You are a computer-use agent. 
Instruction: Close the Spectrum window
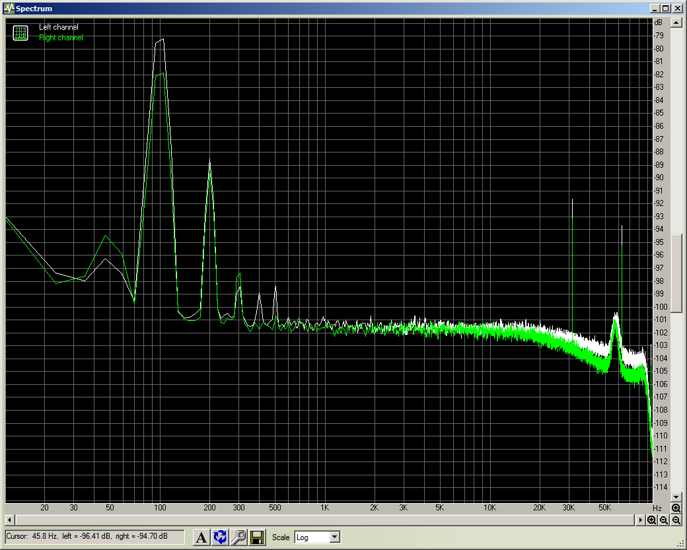pos(677,9)
